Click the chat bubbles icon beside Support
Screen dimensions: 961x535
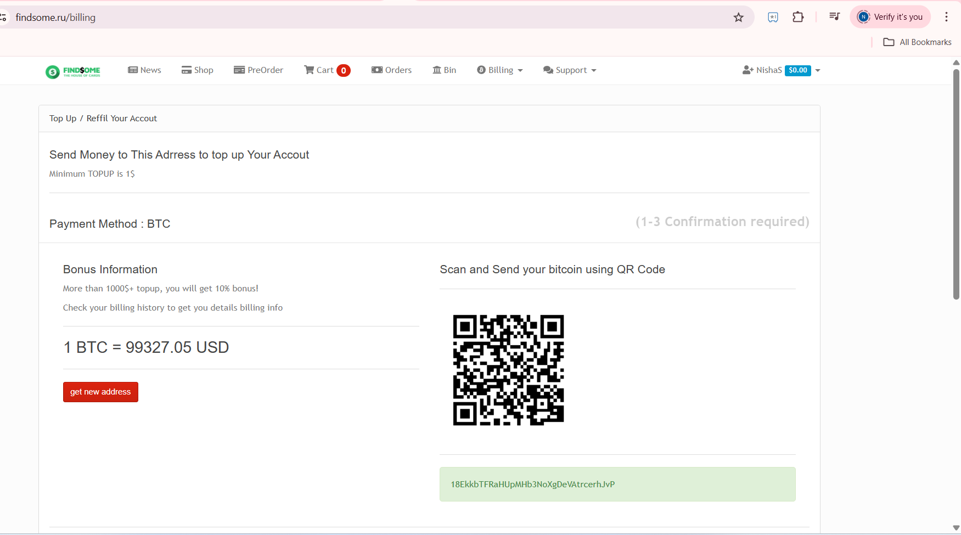(548, 70)
